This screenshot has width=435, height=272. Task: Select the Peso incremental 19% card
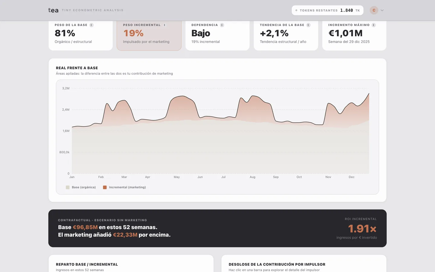click(x=149, y=35)
